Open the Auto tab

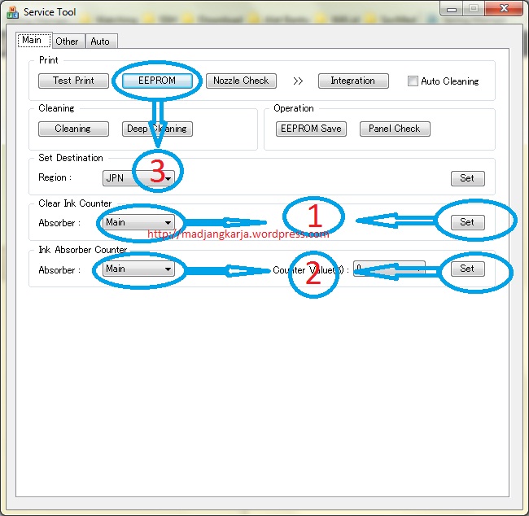click(x=101, y=42)
